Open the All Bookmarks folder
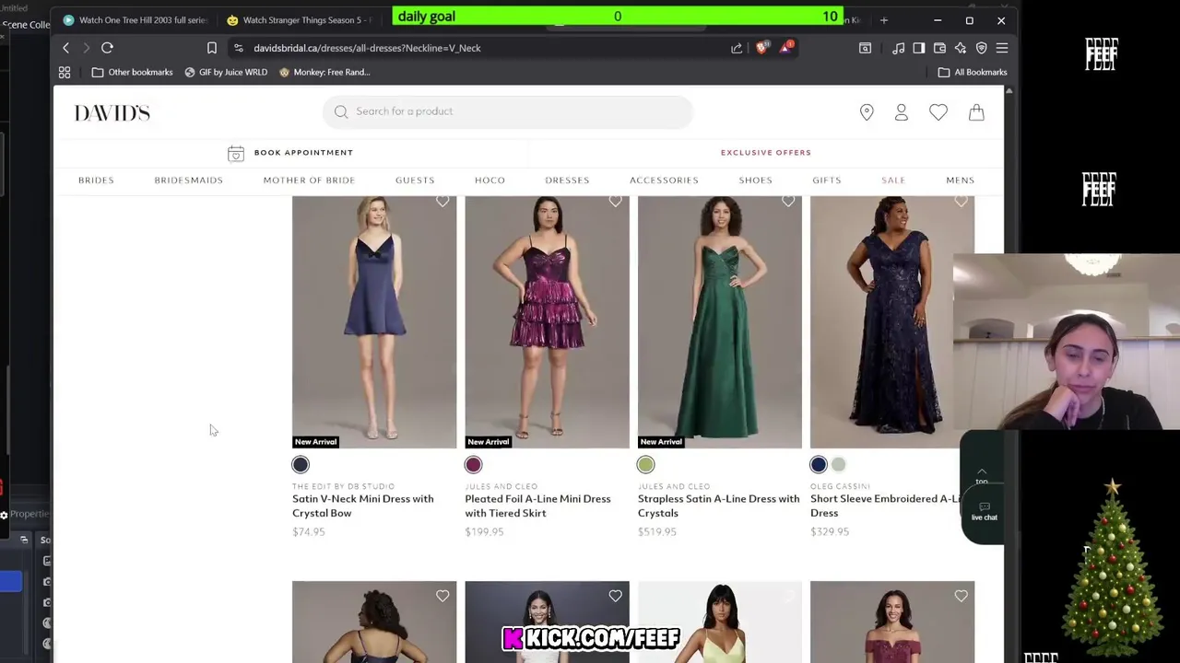Viewport: 1180px width, 663px height. coord(973,72)
